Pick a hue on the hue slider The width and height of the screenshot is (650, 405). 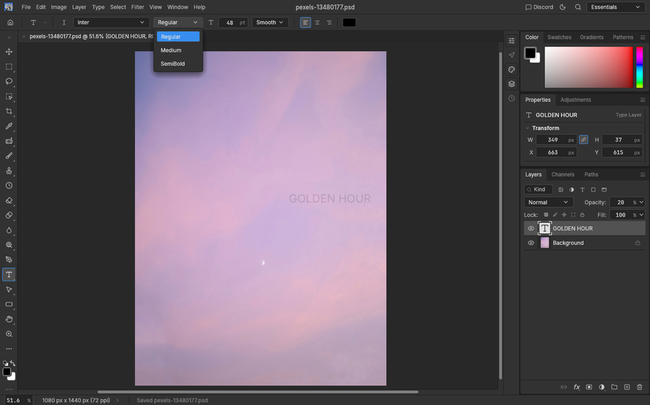click(x=640, y=67)
